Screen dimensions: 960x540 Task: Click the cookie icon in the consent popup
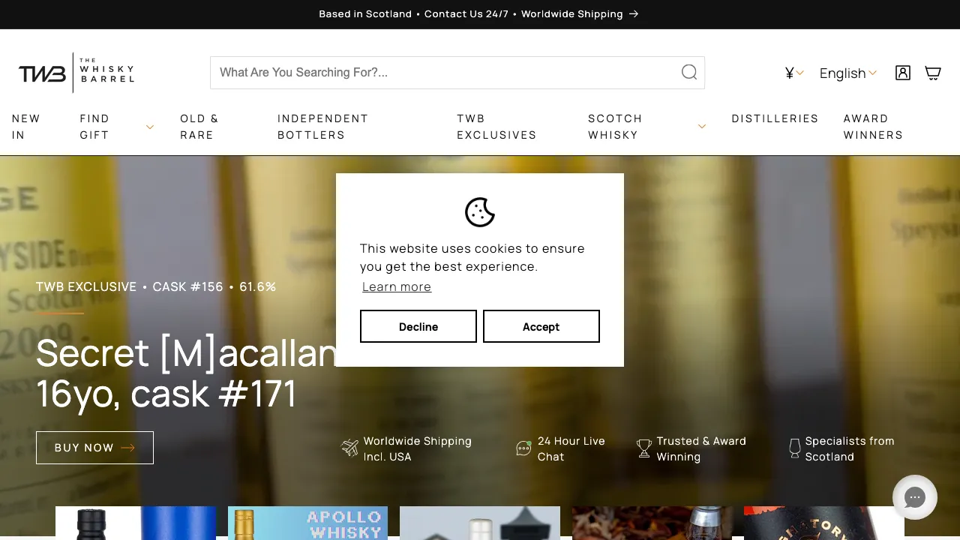[480, 212]
